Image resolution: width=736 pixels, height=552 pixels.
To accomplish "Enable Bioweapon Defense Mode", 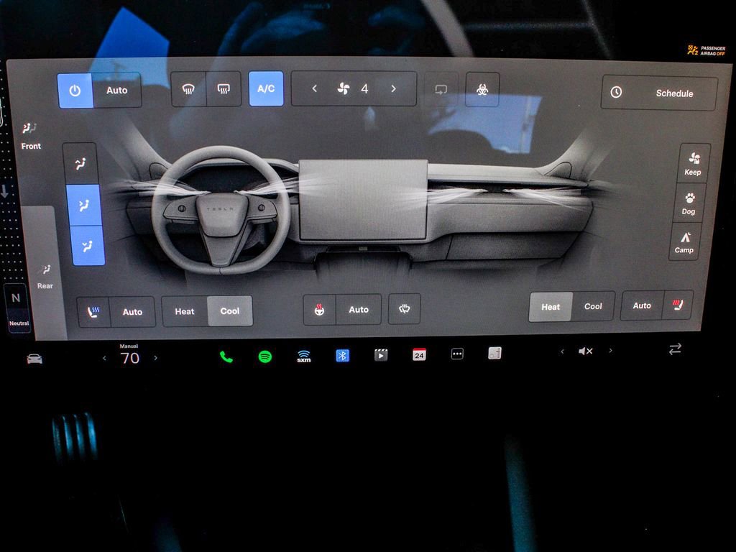I will [482, 88].
